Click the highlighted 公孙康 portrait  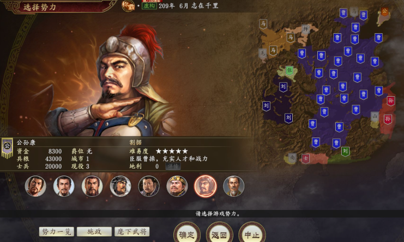206,186
